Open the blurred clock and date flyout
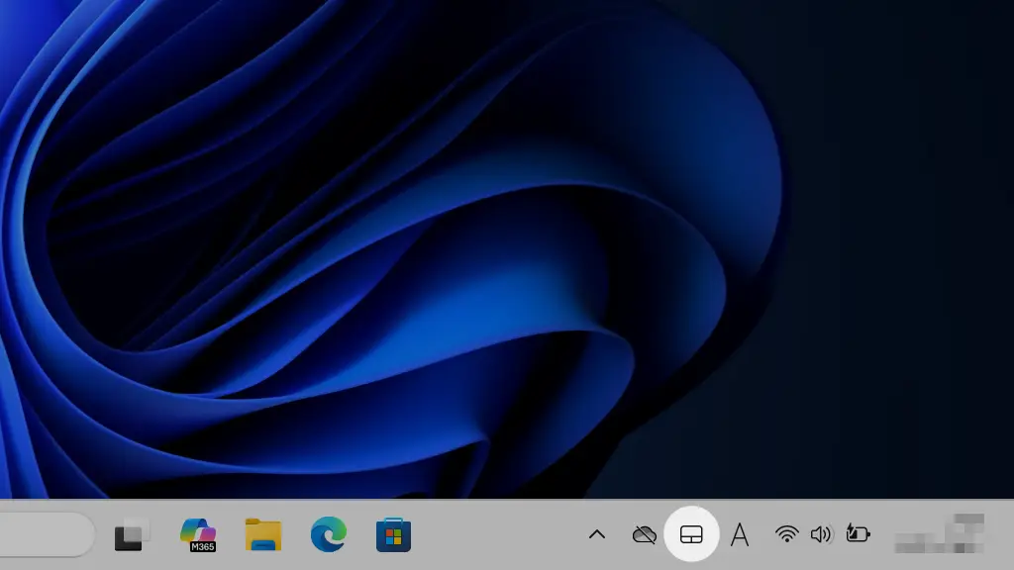The image size is (1014, 570). [941, 533]
